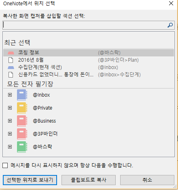Click the page icon beside 신용카드 없앴더니
Viewport: 178px width, 190px height.
(x=11, y=75)
